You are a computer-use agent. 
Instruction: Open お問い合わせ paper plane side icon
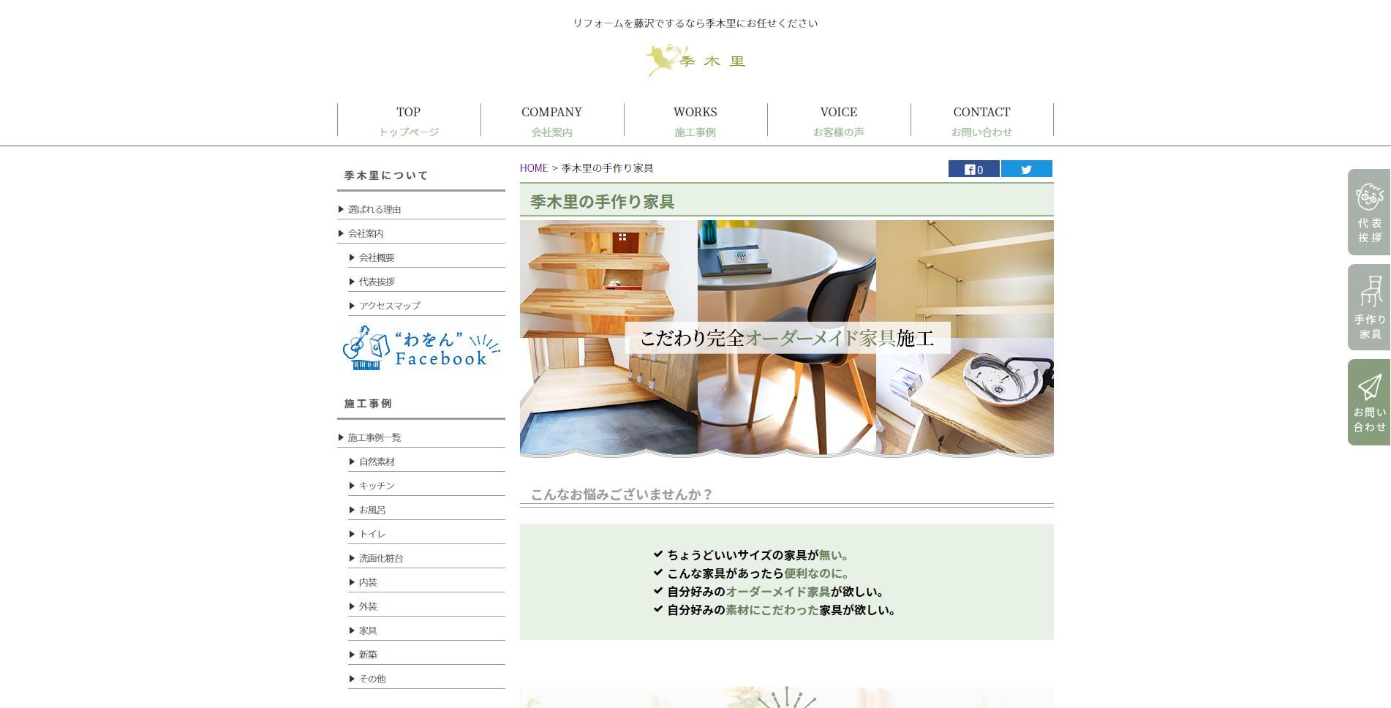click(x=1369, y=402)
